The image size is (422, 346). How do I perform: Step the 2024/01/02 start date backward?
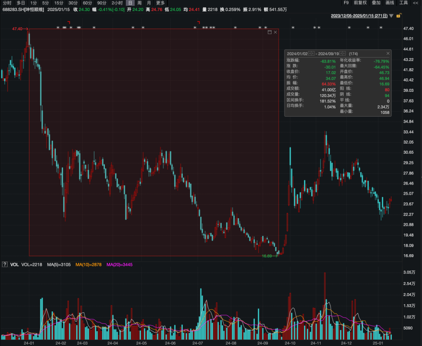(310, 53)
